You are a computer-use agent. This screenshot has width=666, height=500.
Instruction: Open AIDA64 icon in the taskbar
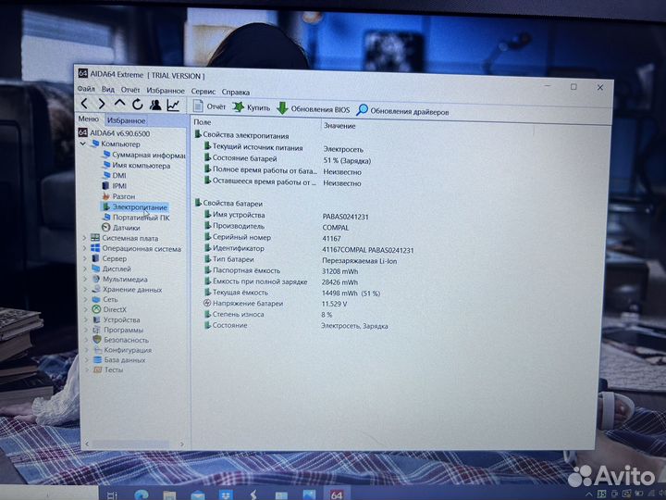(x=337, y=494)
